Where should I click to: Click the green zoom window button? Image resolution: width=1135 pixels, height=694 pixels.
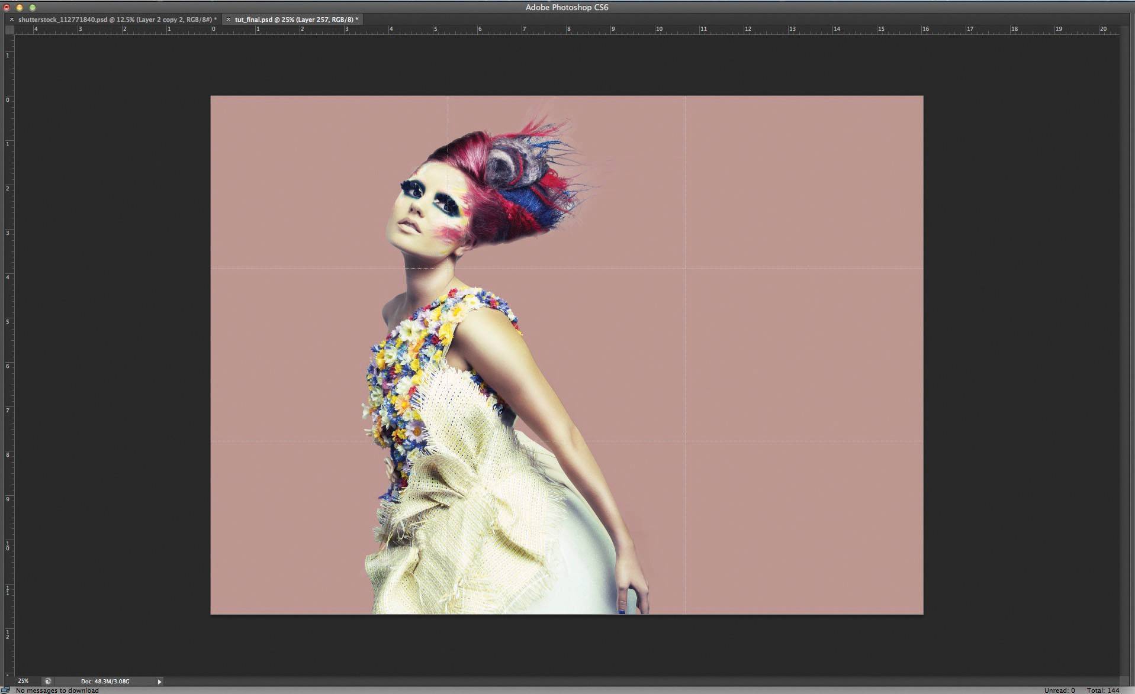tap(33, 7)
